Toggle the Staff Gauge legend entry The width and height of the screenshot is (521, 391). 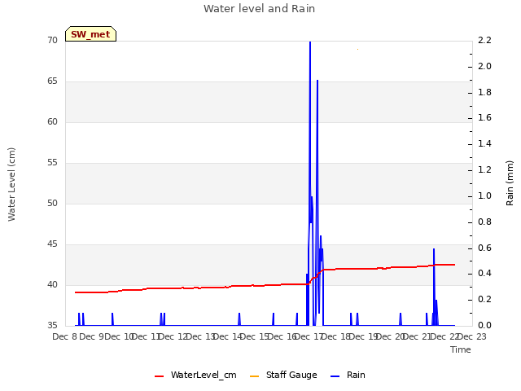pos(283,375)
